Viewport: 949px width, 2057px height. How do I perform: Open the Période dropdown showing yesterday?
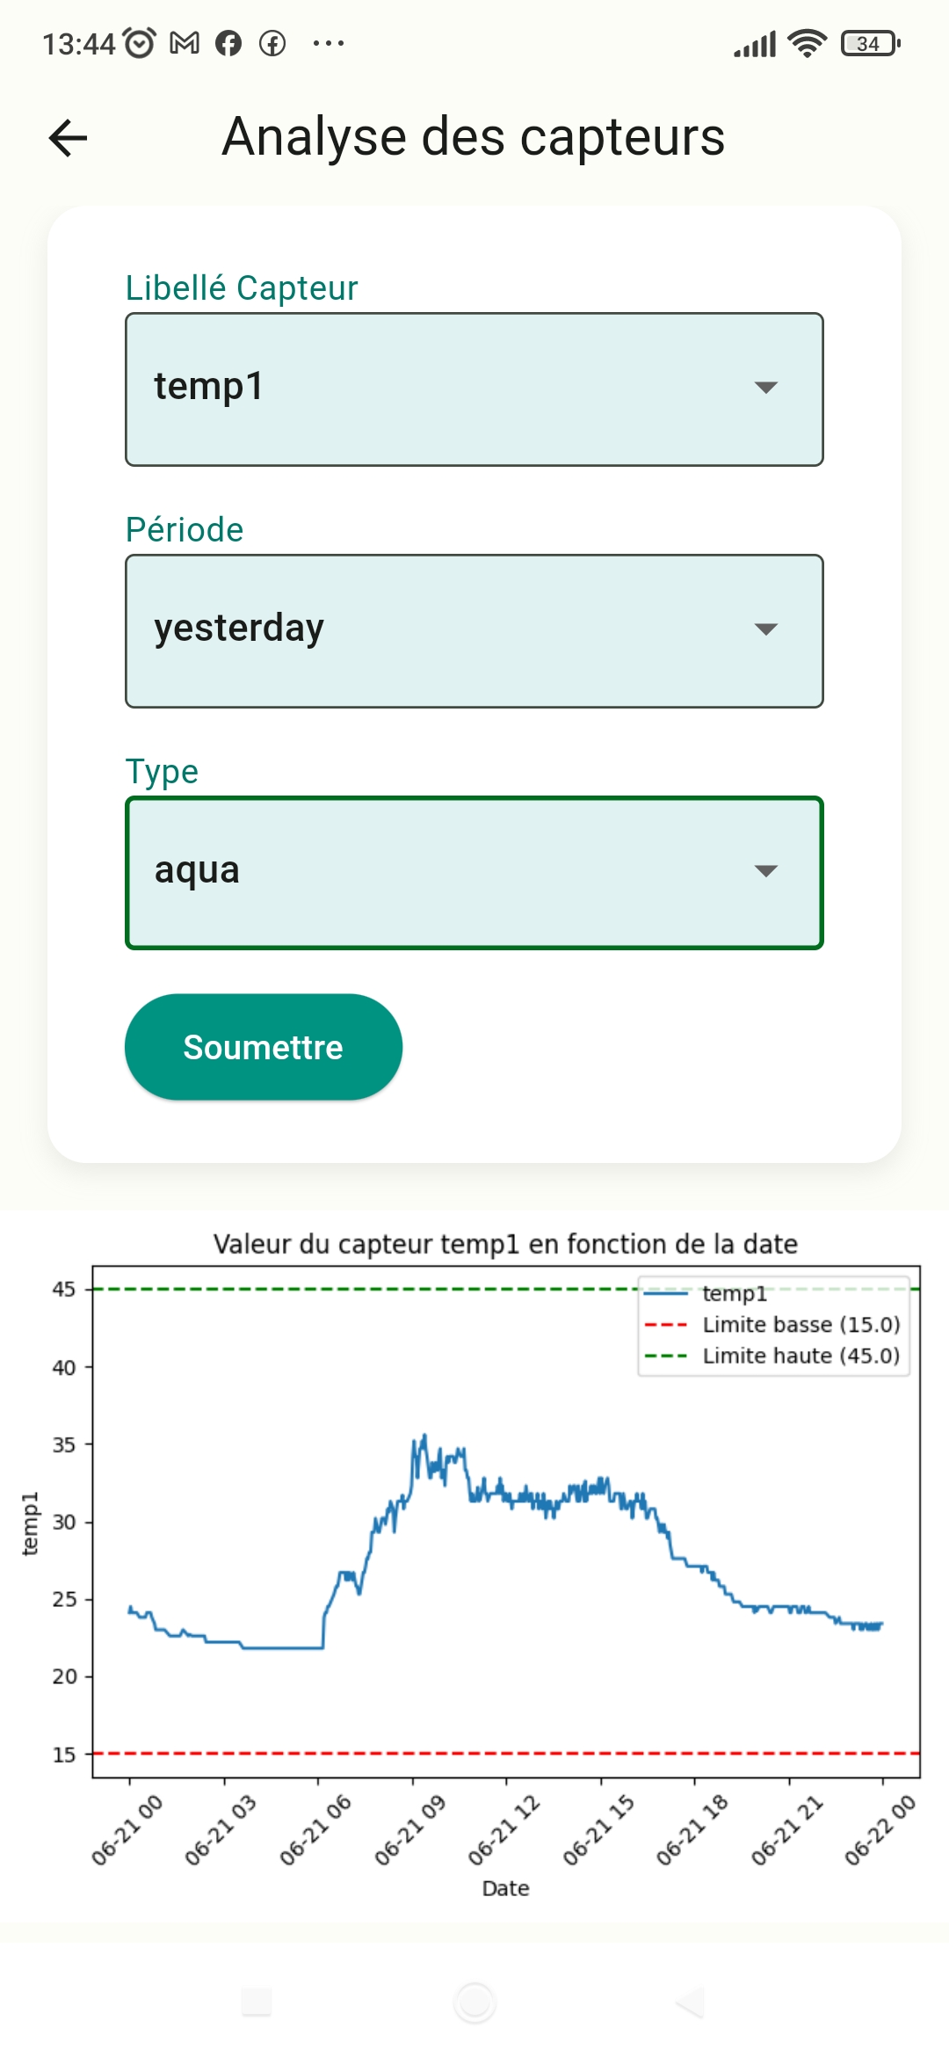(474, 630)
